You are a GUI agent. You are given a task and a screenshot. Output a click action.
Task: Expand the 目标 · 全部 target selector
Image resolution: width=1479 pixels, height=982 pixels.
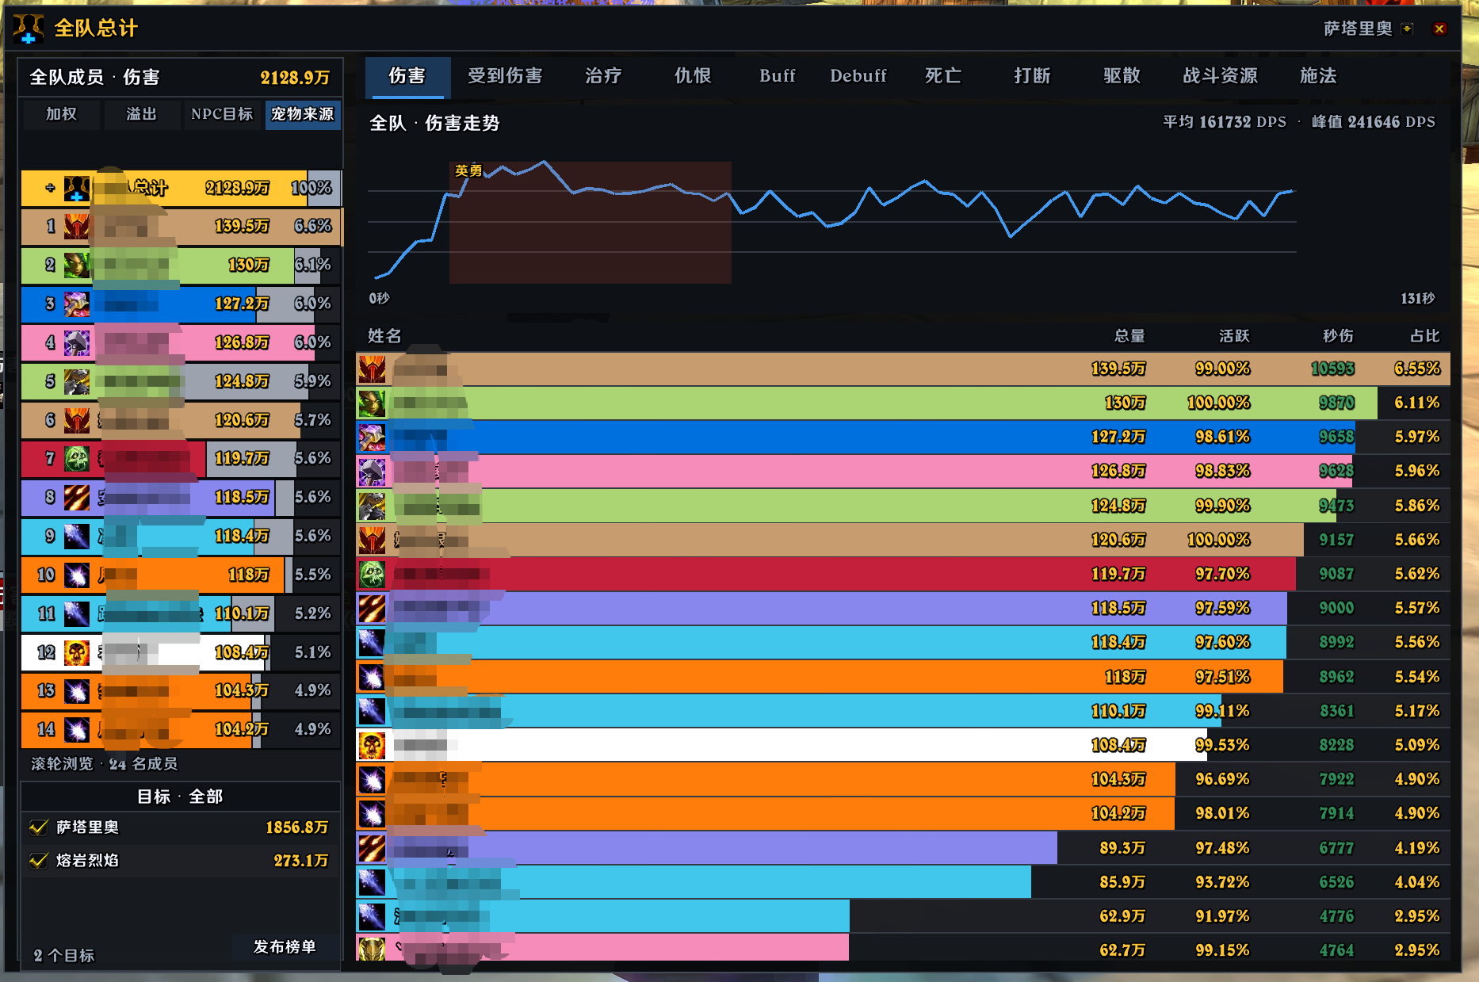(180, 797)
